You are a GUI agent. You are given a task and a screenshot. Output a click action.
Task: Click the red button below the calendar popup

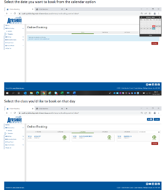tap(155, 43)
